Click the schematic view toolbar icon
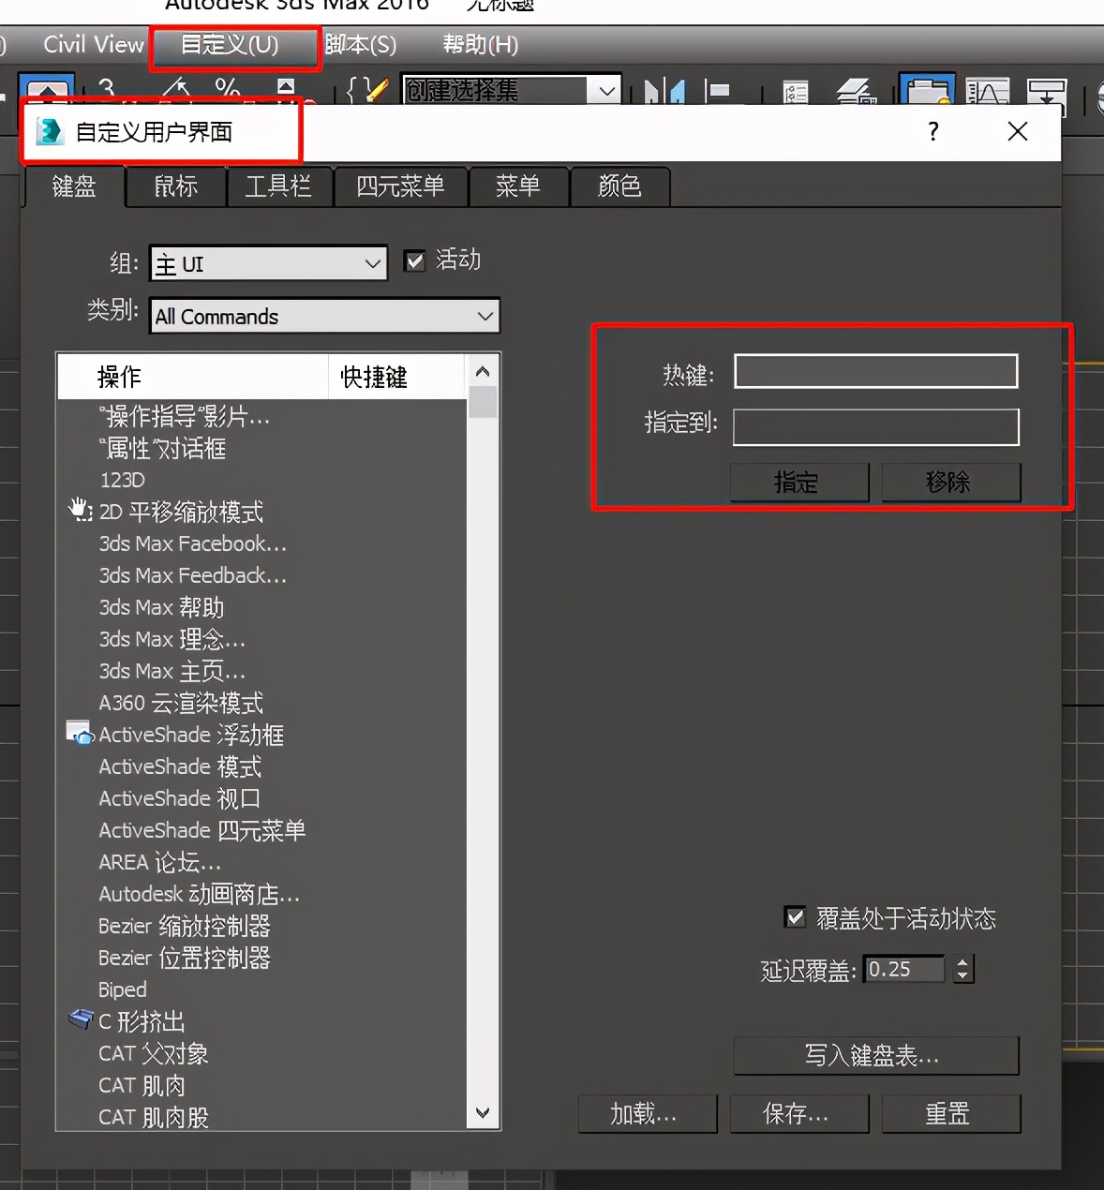Screen dimensions: 1104x1190 [1047, 92]
